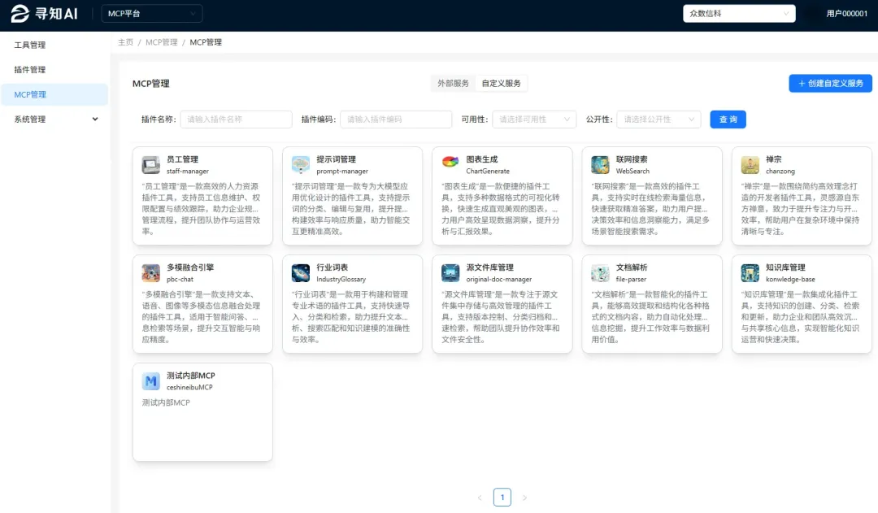Screen dimensions: 878x513
Task: Click the 创建自定义服务 button
Action: [x=829, y=83]
